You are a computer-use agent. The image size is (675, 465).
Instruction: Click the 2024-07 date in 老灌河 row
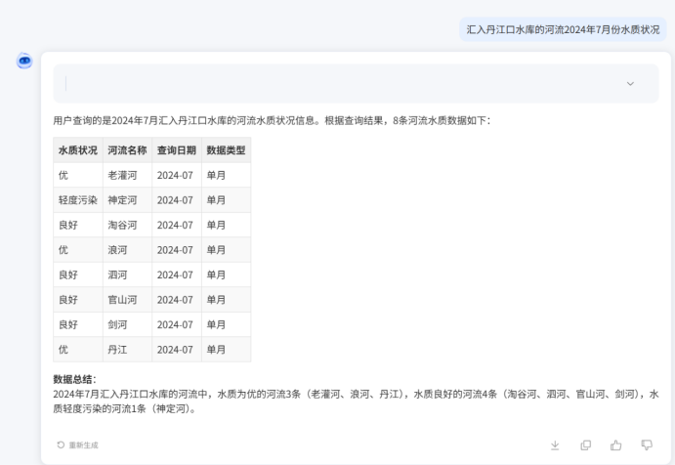[177, 175]
